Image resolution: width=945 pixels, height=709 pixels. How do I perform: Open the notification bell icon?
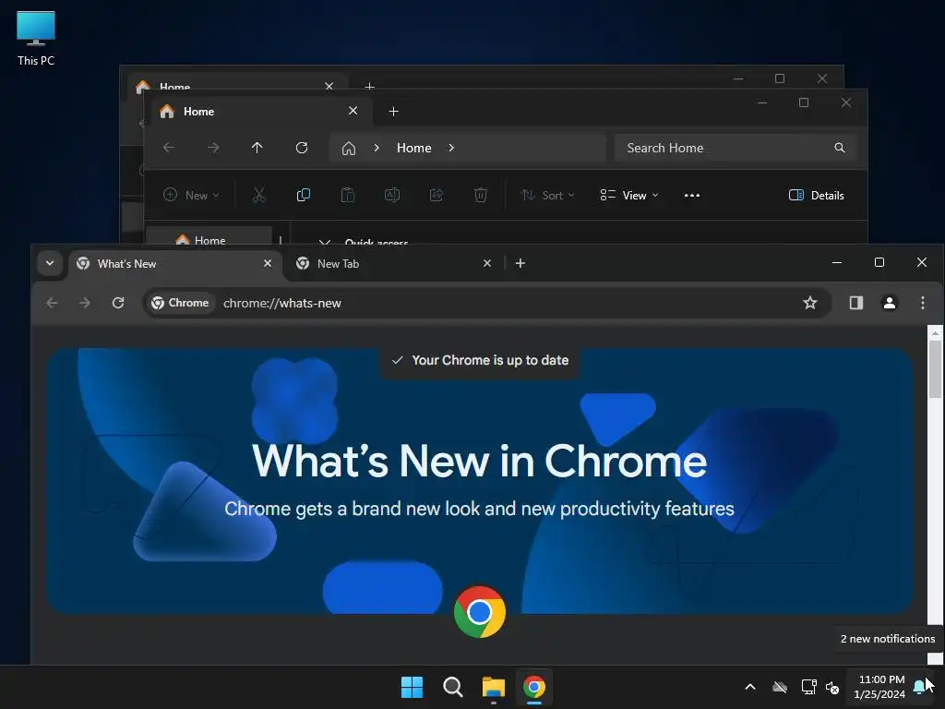pos(920,687)
